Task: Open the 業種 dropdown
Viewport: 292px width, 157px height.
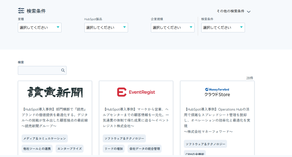Action: point(40,28)
